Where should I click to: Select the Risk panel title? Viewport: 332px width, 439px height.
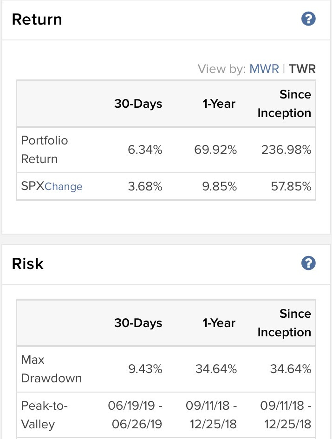click(x=28, y=263)
